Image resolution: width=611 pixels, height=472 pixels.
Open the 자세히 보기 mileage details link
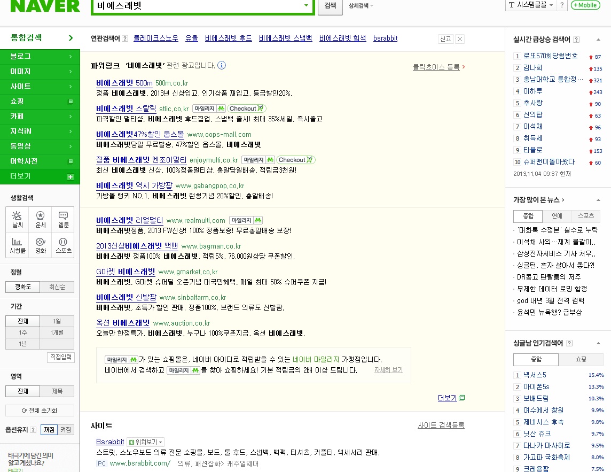[x=388, y=370]
